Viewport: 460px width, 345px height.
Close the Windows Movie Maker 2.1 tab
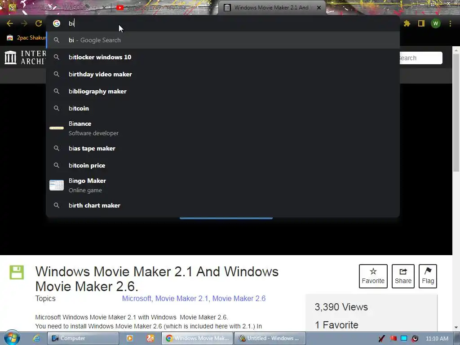click(319, 8)
